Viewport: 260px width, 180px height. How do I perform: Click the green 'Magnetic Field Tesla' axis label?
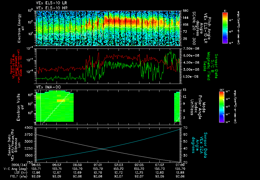[x=208, y=66]
